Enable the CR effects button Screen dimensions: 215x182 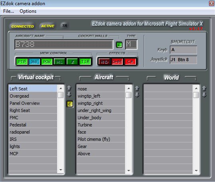click(130, 62)
